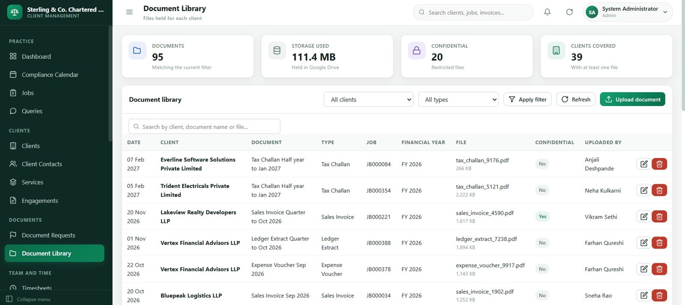Click job number JB000084

[378, 164]
